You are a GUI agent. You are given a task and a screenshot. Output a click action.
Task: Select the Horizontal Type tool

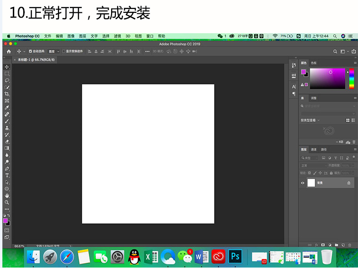(x=7, y=176)
